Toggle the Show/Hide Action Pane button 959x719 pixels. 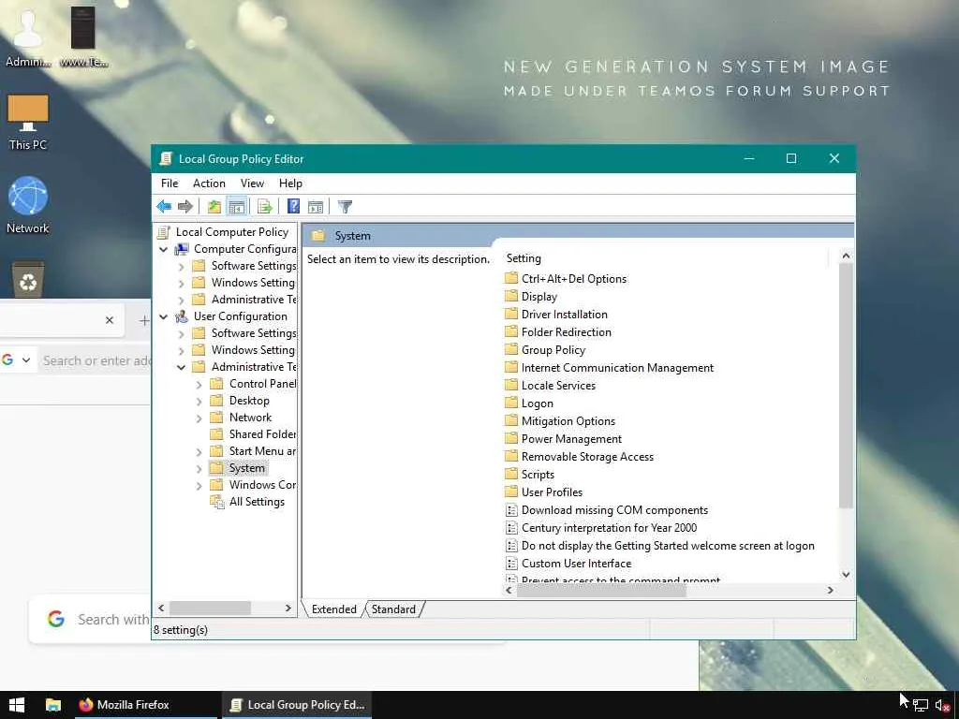tap(316, 207)
